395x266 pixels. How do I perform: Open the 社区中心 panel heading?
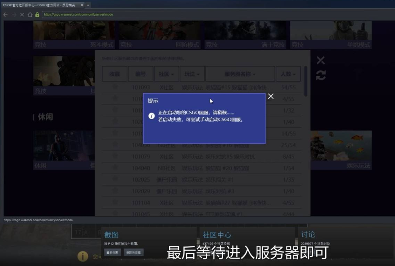click(217, 235)
